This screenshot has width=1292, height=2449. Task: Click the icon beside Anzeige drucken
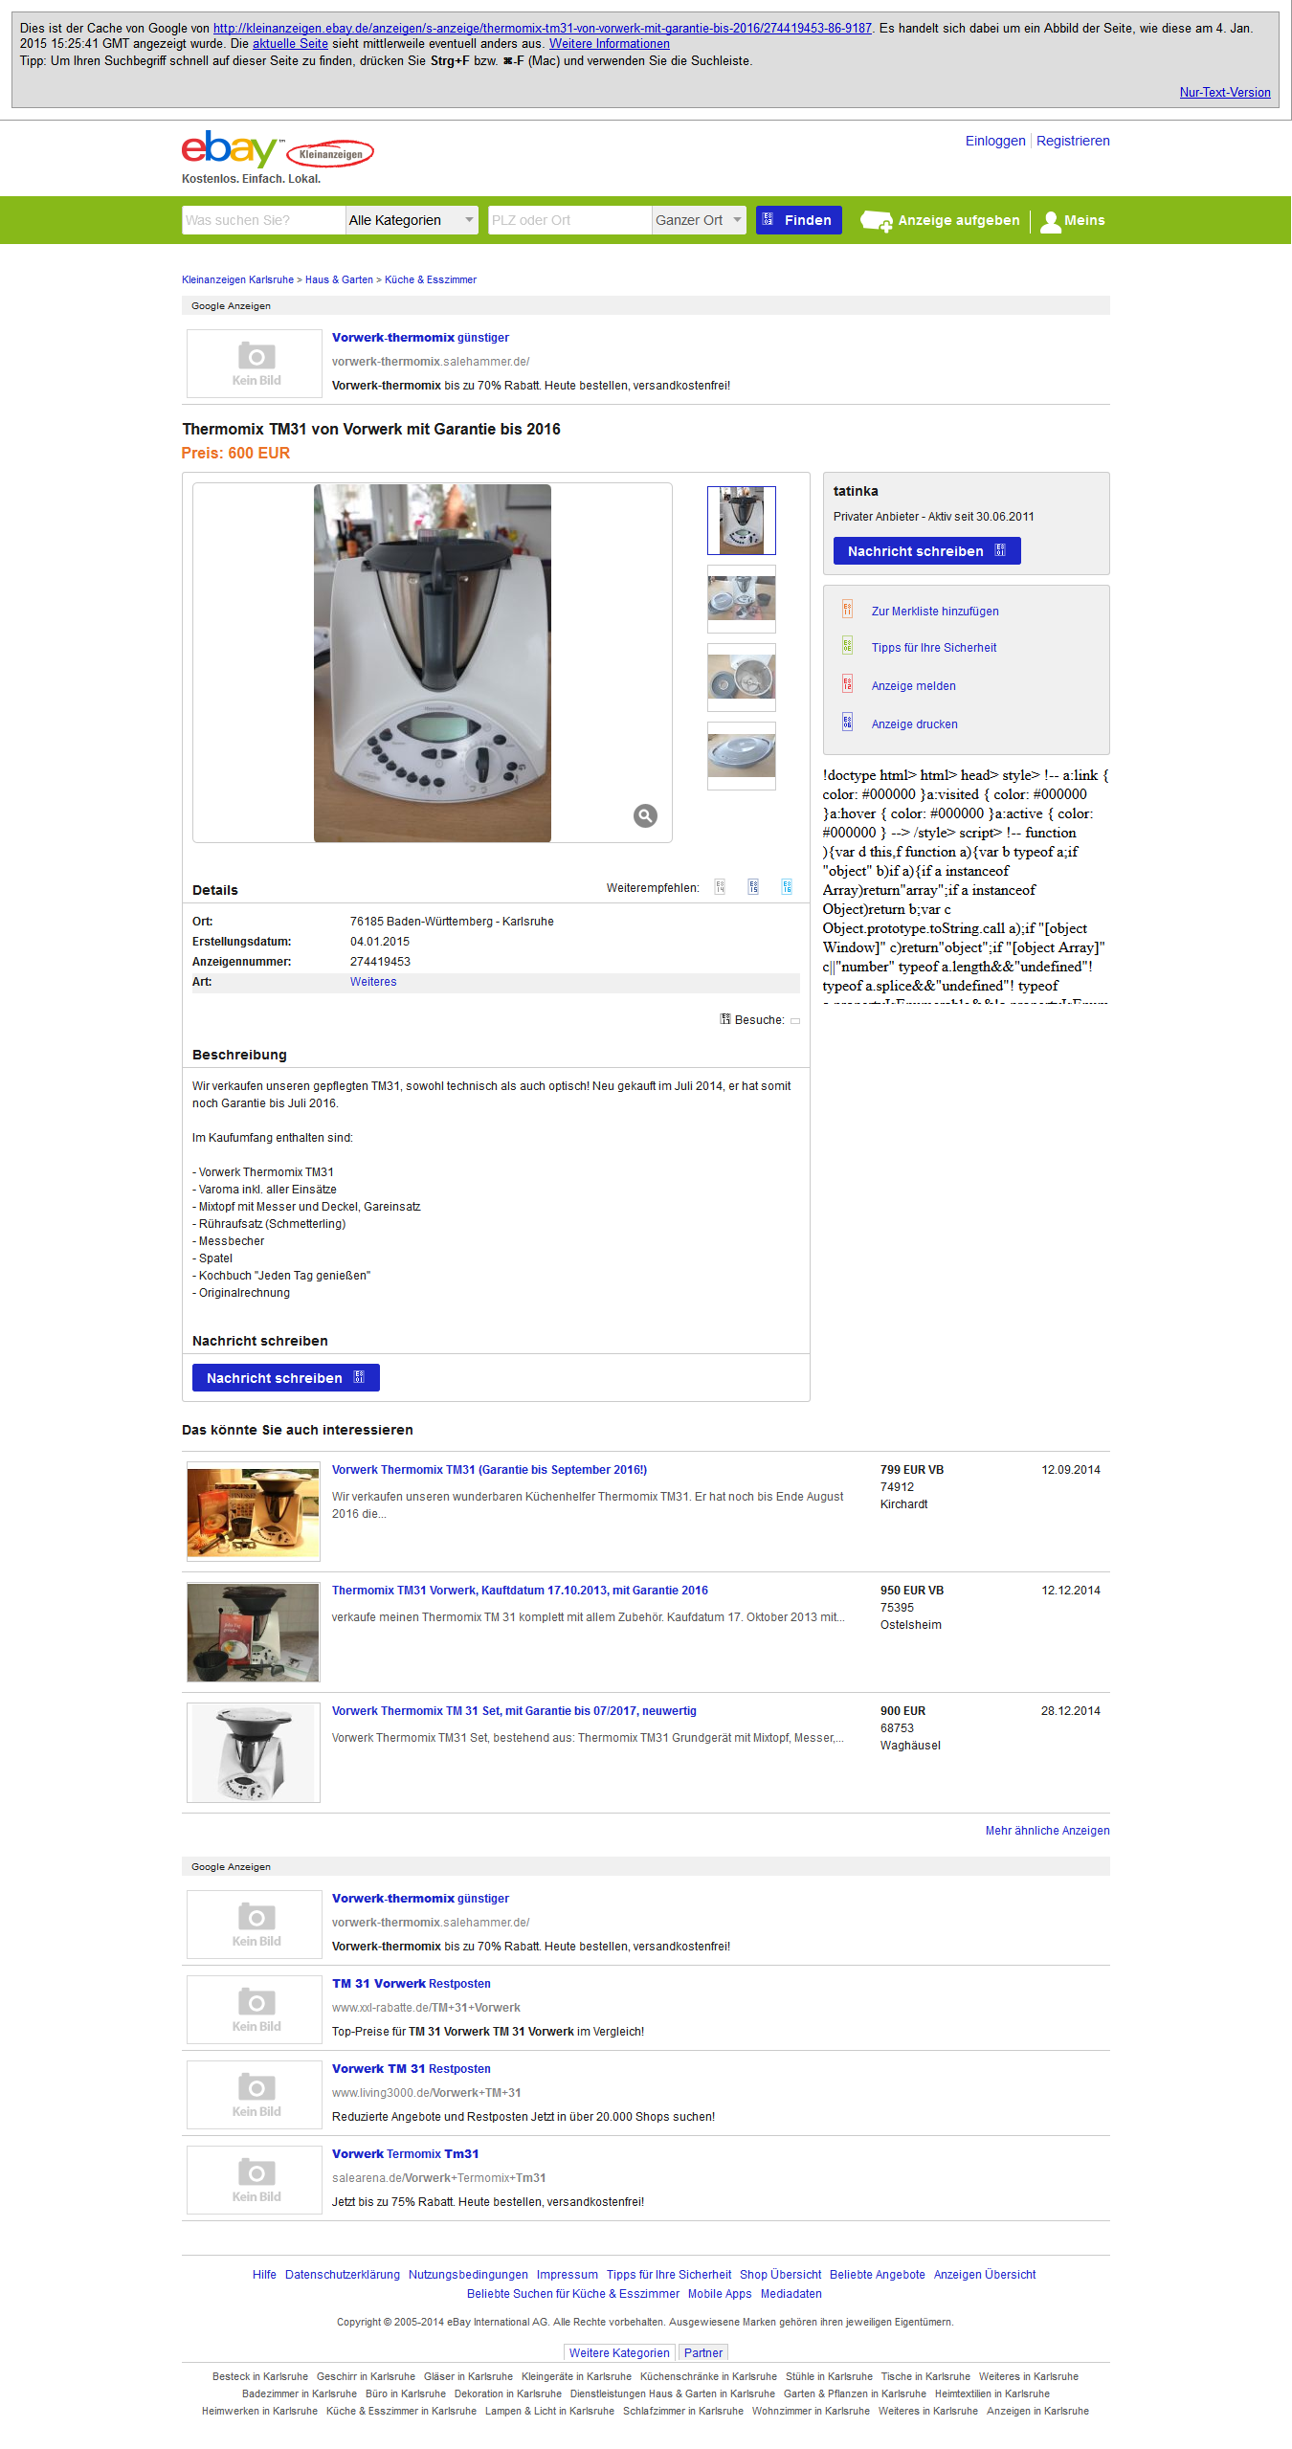[847, 722]
